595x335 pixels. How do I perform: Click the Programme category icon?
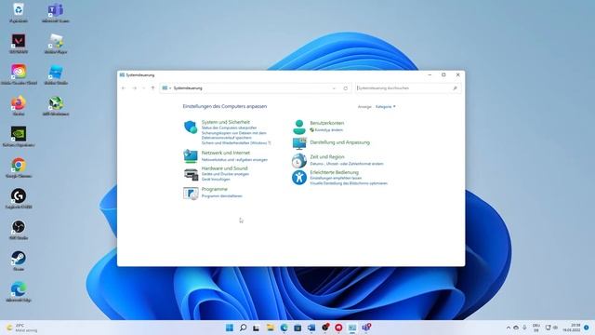[x=191, y=193]
